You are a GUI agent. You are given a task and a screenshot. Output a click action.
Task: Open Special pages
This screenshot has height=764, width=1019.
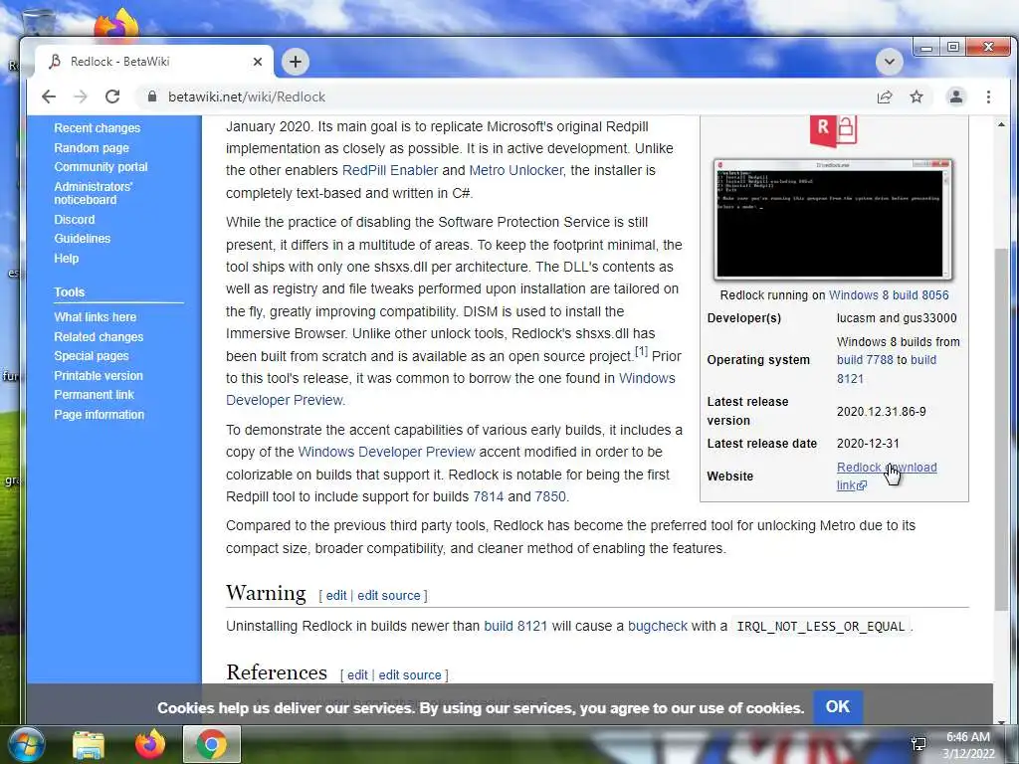pyautogui.click(x=91, y=356)
